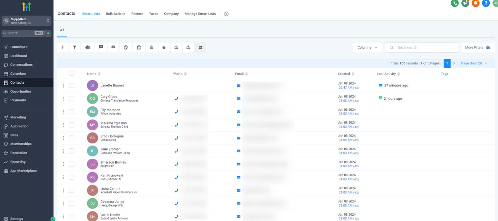Click the add tag clipboard-plus icon
The height and width of the screenshot is (221, 498).
point(126,47)
